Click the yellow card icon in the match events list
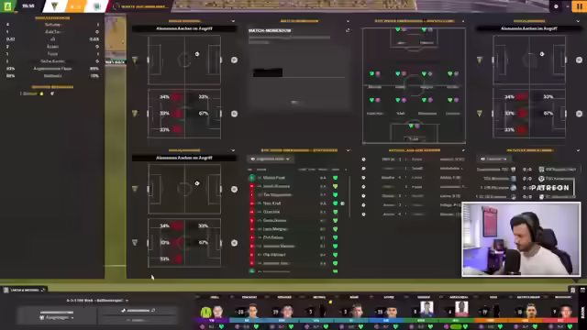 (41, 93)
